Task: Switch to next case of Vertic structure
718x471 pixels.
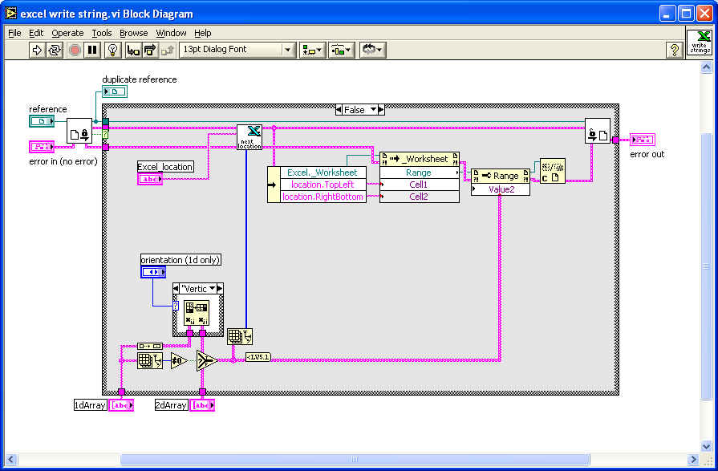Action: click(x=221, y=289)
